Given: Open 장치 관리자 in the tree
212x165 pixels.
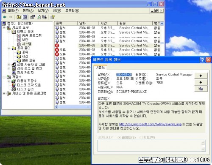Looking at the screenshot, I should click(25, 73).
